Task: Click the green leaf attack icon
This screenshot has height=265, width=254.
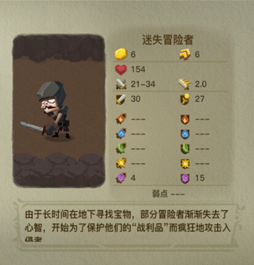Action: point(121,148)
